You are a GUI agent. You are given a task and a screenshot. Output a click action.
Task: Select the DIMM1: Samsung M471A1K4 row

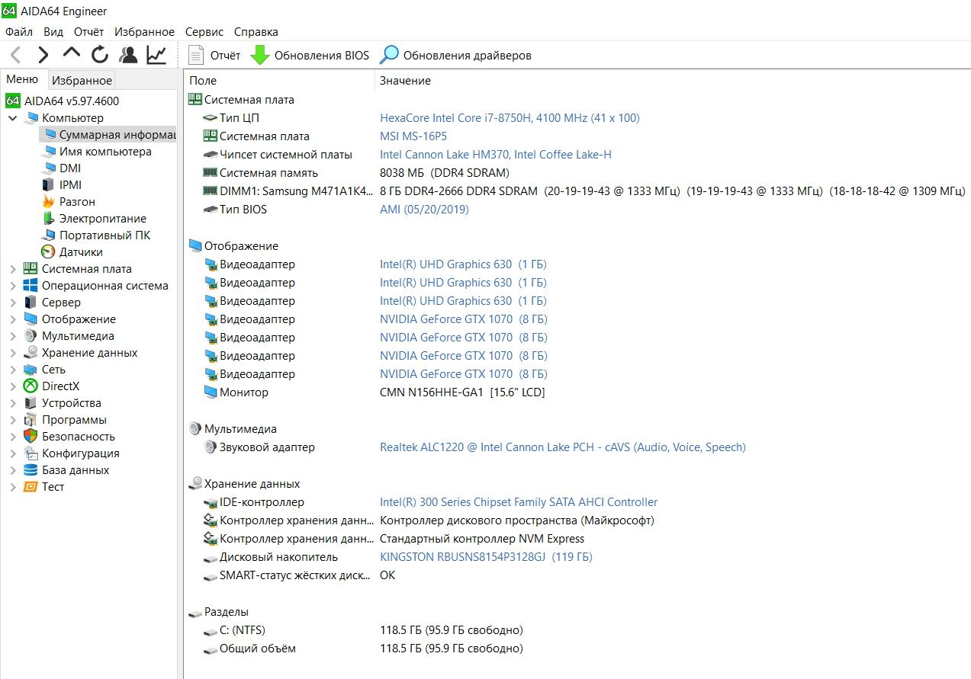tap(577, 191)
